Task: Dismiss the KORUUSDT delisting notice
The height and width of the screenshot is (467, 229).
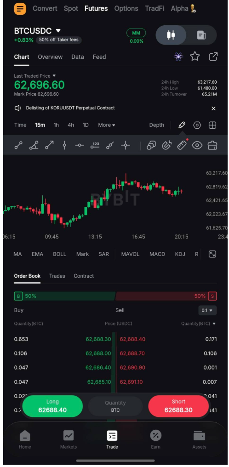Action: pyautogui.click(x=213, y=108)
